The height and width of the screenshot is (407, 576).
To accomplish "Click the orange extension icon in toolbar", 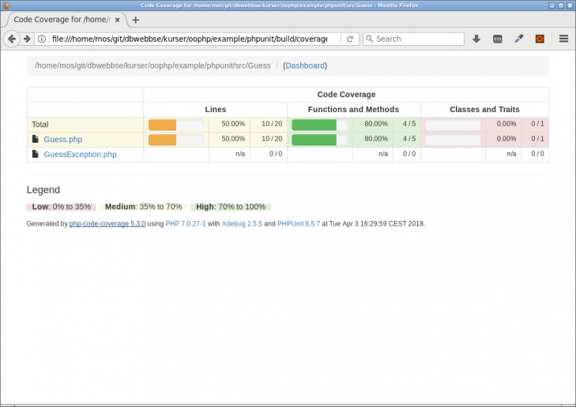I will click(x=540, y=39).
